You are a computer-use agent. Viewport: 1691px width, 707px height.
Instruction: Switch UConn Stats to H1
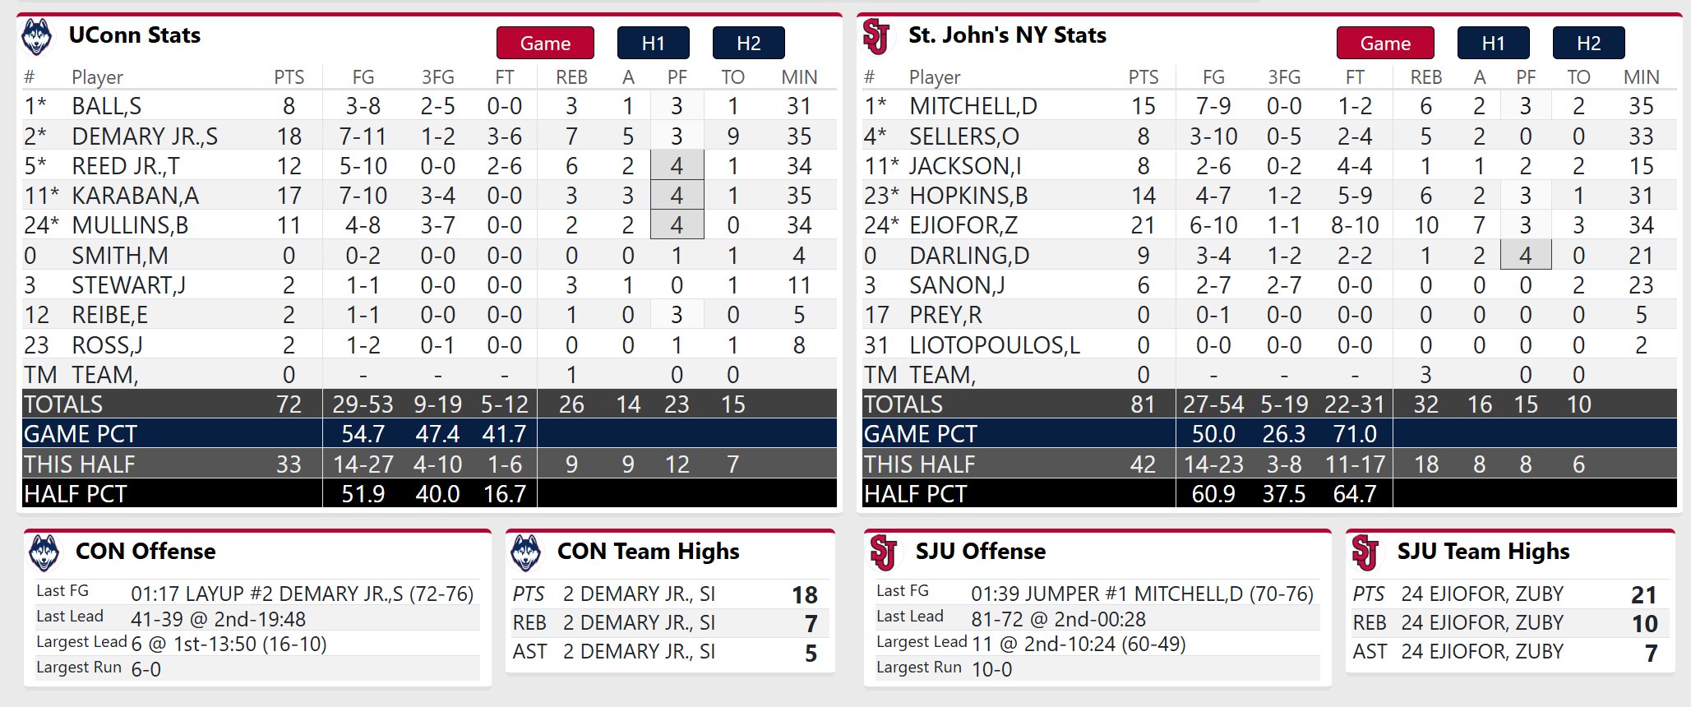653,44
